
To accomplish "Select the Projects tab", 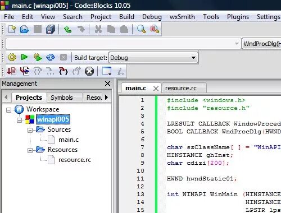I will [29, 98].
